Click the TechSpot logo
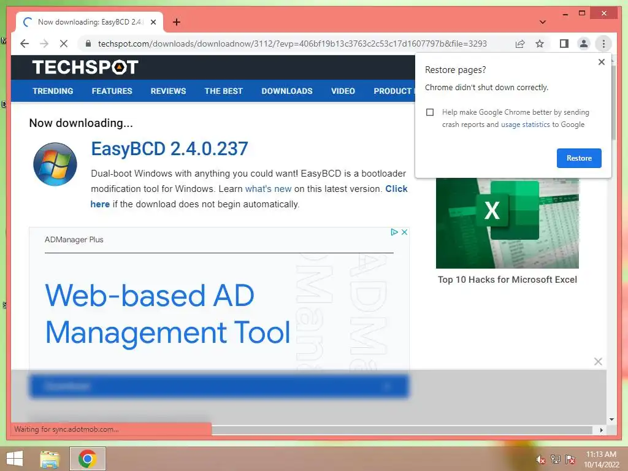This screenshot has height=471, width=628. click(85, 67)
